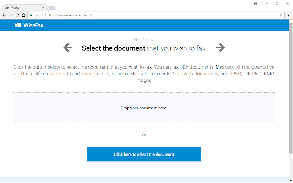Bookmark this page with the star icon

tap(281, 15)
